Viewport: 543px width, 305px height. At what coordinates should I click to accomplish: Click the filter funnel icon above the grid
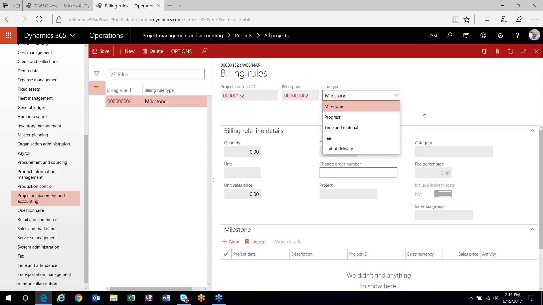[x=97, y=74]
